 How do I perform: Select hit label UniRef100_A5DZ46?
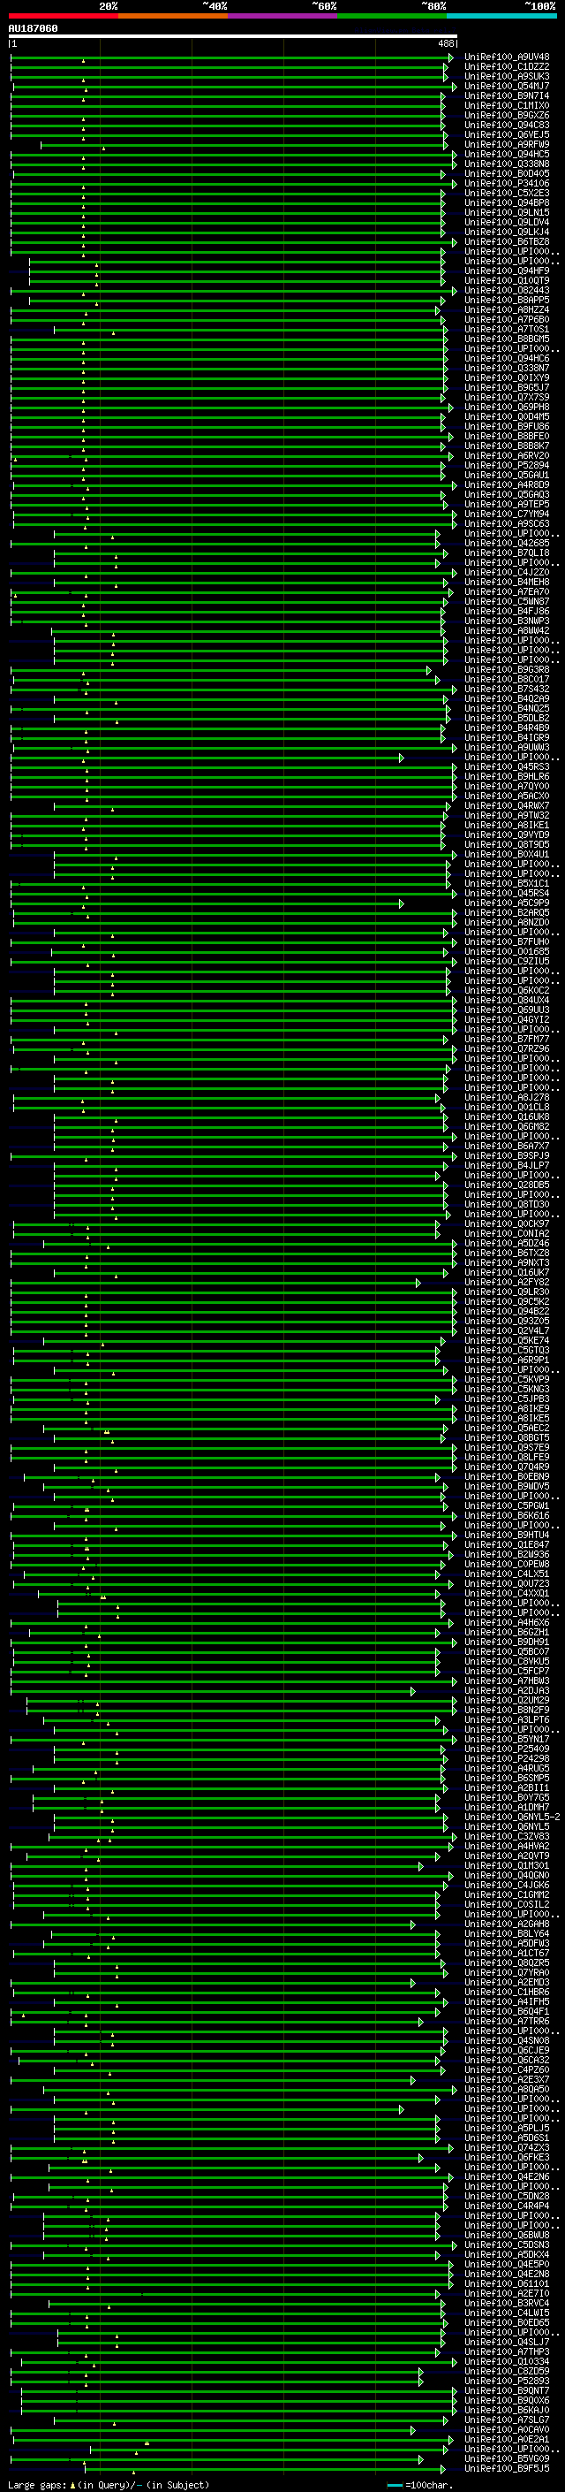coord(507,1243)
